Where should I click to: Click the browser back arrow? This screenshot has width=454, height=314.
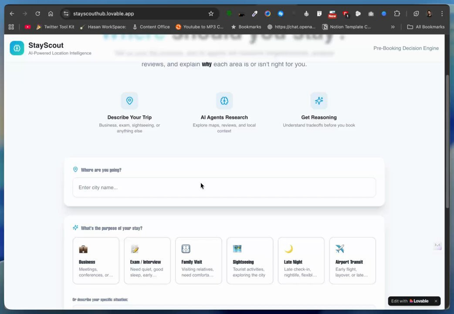12,14
